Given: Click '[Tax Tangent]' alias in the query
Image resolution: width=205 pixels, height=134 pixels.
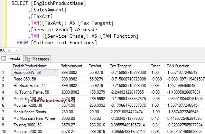Looking at the screenshot, I should point(96,23).
